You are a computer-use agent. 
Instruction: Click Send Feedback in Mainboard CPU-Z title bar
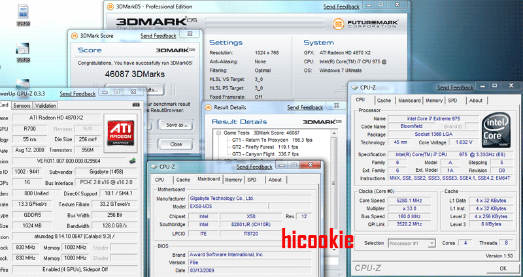tap(254, 167)
